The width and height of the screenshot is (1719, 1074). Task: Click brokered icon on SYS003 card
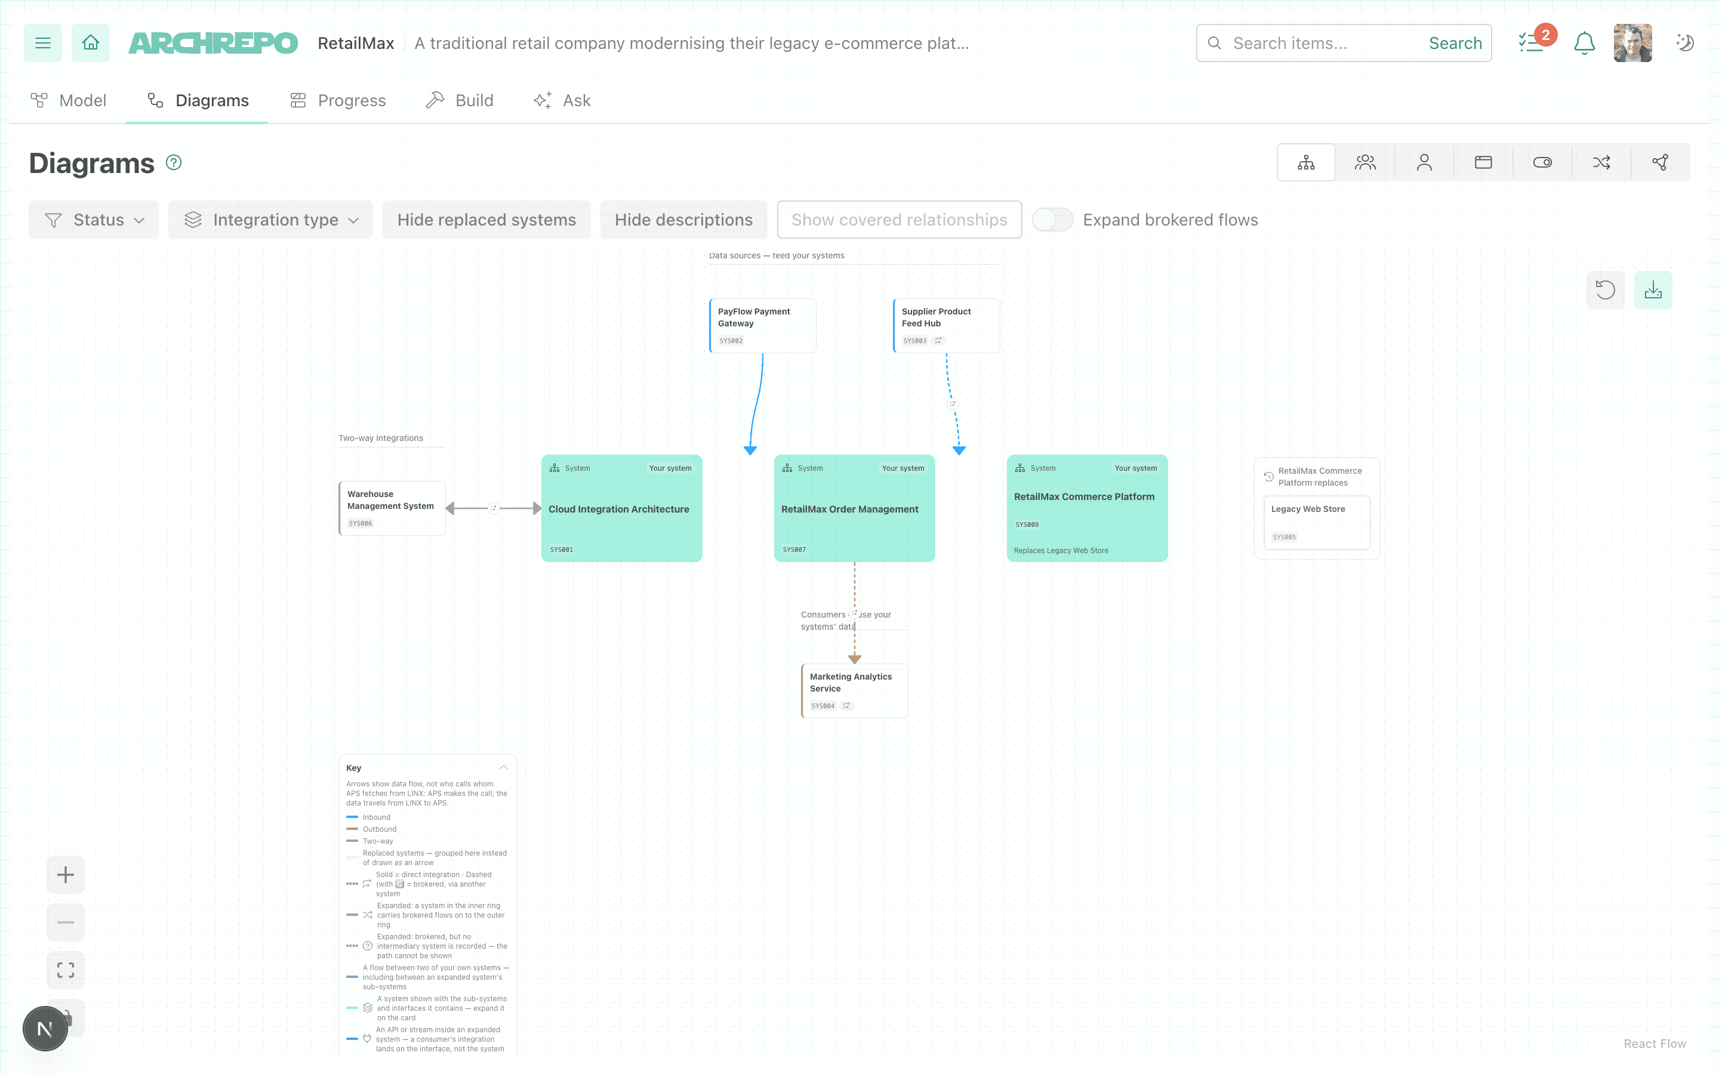pos(938,341)
